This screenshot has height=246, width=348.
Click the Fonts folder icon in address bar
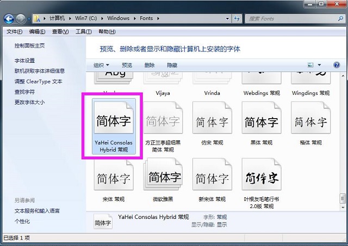37,18
